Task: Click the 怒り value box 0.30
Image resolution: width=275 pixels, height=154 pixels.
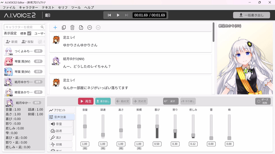Action: [175, 144]
